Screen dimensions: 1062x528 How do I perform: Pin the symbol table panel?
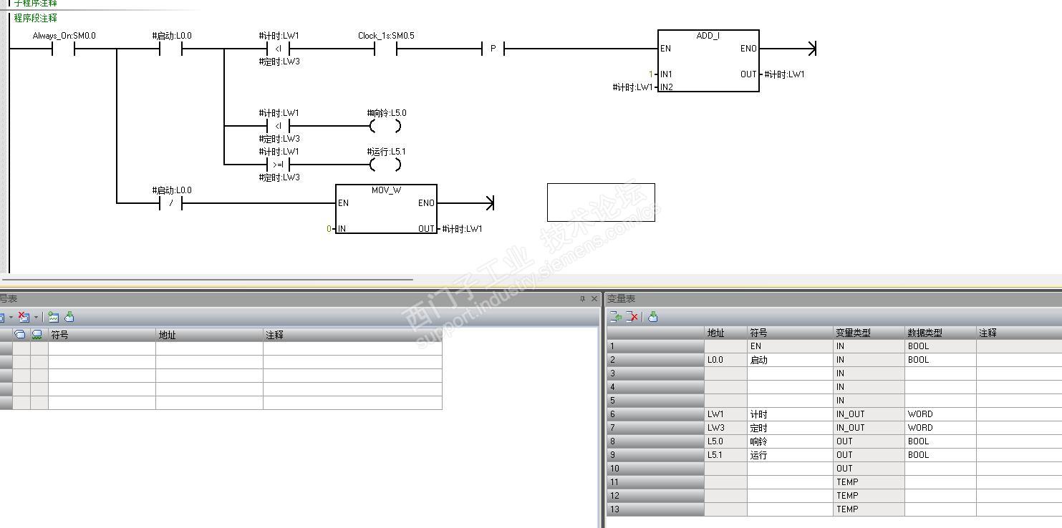(x=582, y=299)
